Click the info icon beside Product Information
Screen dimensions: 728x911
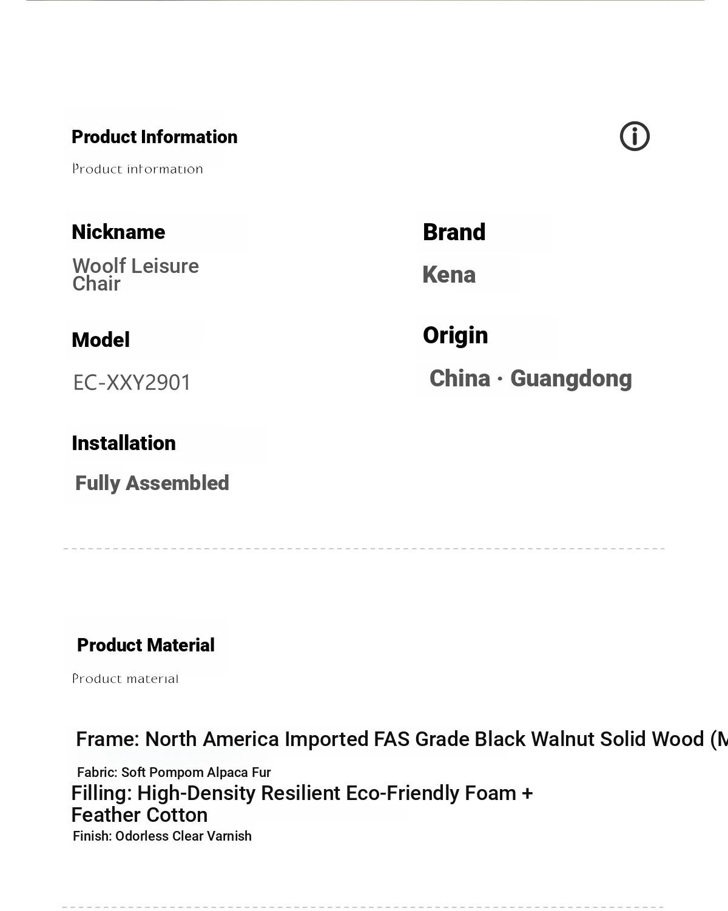click(x=635, y=136)
